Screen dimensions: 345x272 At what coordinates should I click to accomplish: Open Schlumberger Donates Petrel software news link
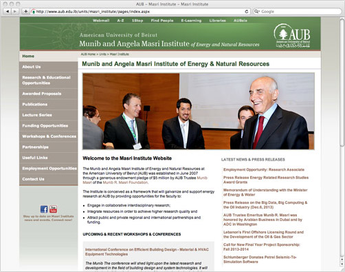click(x=260, y=260)
